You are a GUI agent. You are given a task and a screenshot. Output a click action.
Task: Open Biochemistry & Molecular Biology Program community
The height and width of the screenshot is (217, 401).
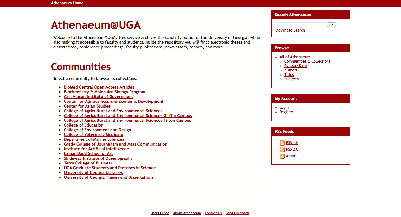click(x=105, y=92)
